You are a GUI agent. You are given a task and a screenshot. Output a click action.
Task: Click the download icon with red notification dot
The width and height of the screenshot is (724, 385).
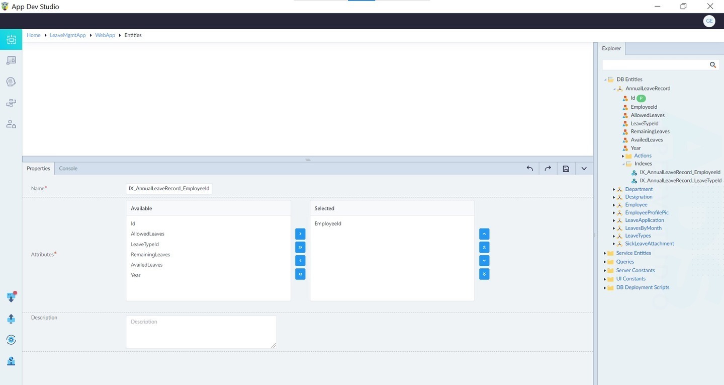[11, 297]
